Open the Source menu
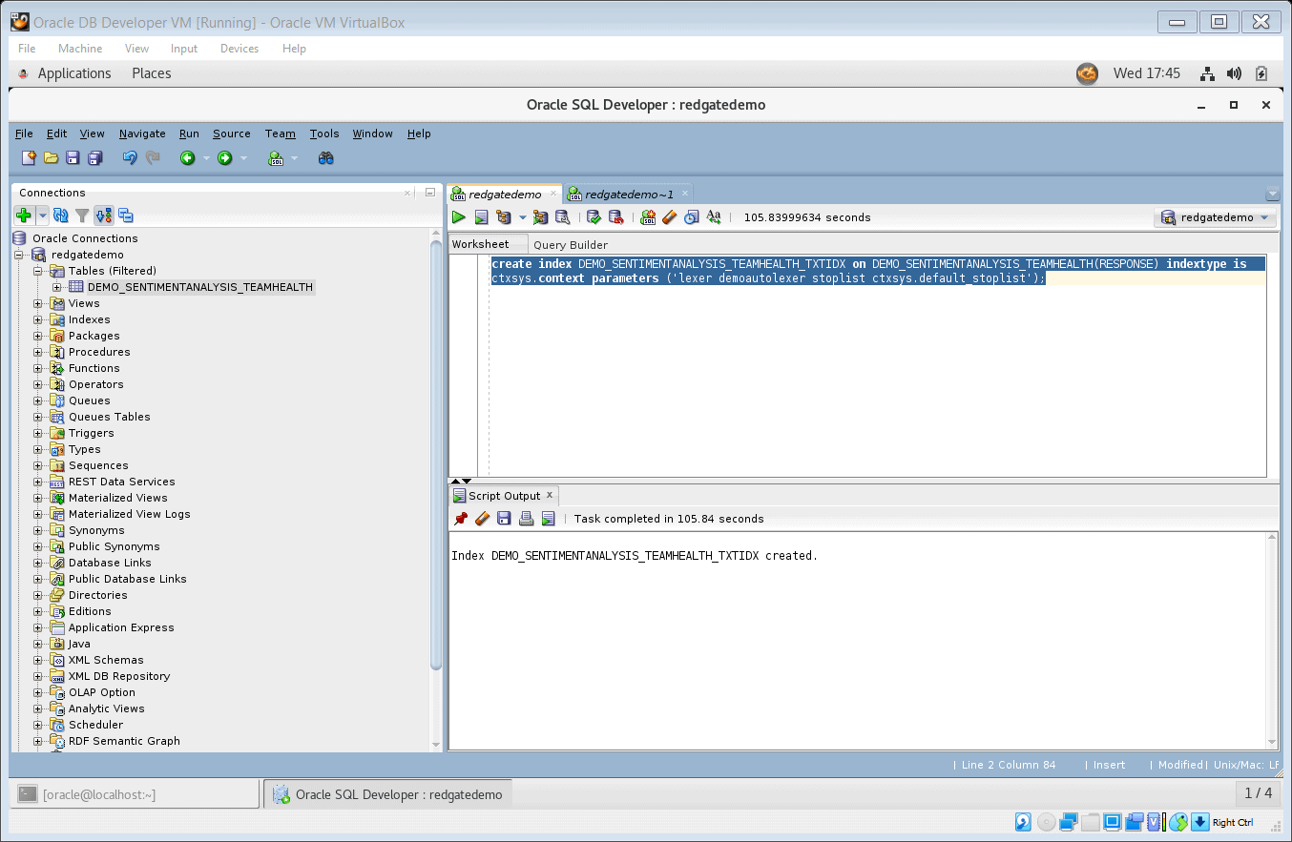The image size is (1292, 842). tap(232, 133)
